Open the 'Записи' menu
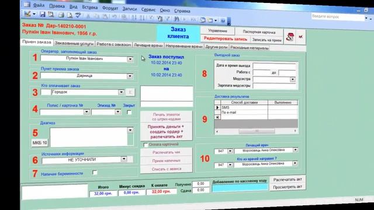The height and width of the screenshot is (210, 374). pyautogui.click(x=130, y=9)
